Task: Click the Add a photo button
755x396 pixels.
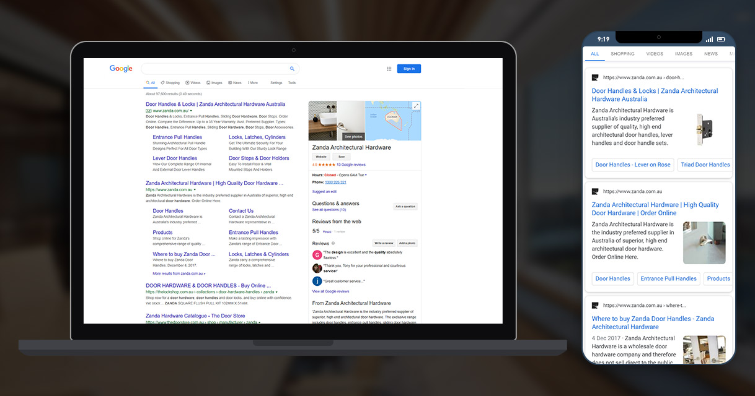Action: click(x=407, y=243)
